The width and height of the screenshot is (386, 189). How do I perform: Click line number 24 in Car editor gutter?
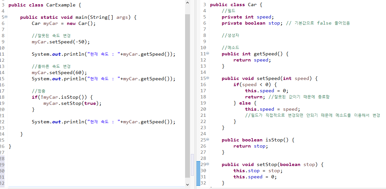pyautogui.click(x=203, y=134)
